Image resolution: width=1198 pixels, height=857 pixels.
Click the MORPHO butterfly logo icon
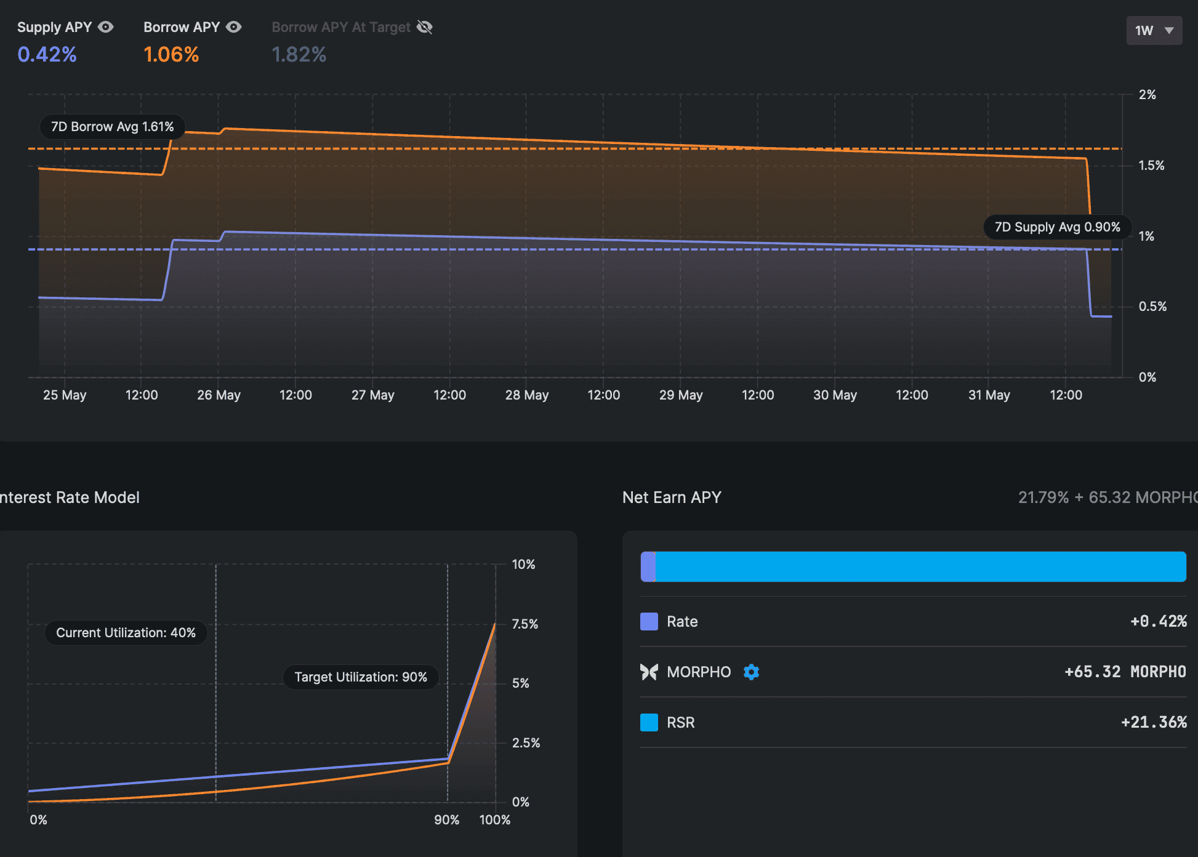[x=649, y=672]
